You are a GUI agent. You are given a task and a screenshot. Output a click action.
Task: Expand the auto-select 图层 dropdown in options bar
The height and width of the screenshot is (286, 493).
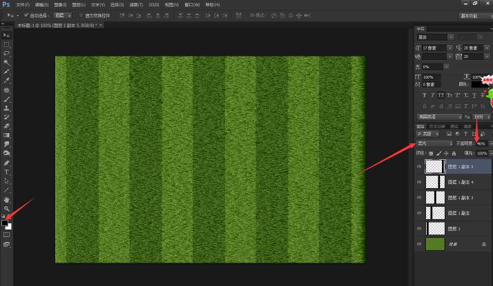[x=62, y=14]
